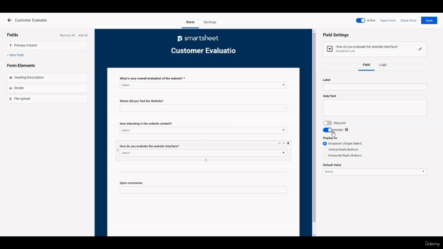This screenshot has height=249, width=443.
Task: Delete the selected field with the trash icon
Action: click(x=288, y=143)
